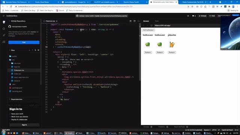240x135 pixels.
Task: Click the GitHub repo path breadcrumb in header
Action: click(x=102, y=16)
